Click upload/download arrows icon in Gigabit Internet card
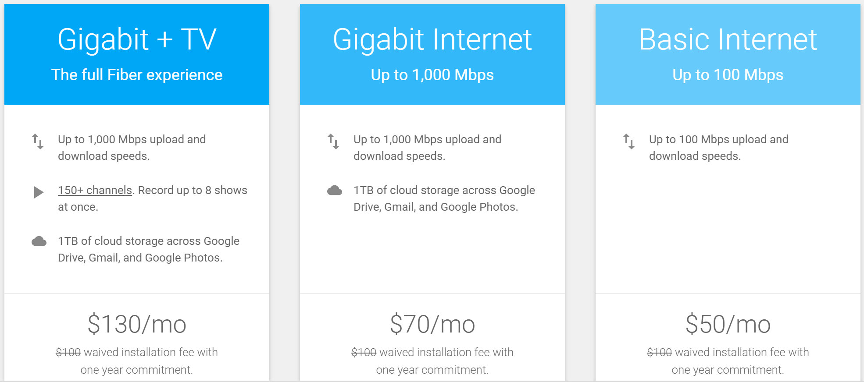The width and height of the screenshot is (864, 382). pos(333,141)
